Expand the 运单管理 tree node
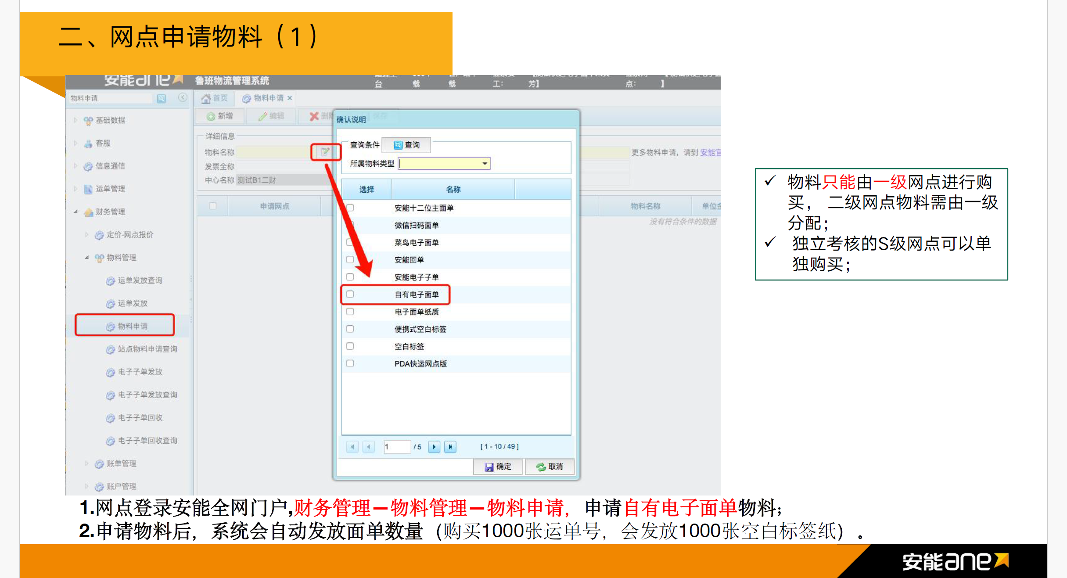 pyautogui.click(x=76, y=189)
